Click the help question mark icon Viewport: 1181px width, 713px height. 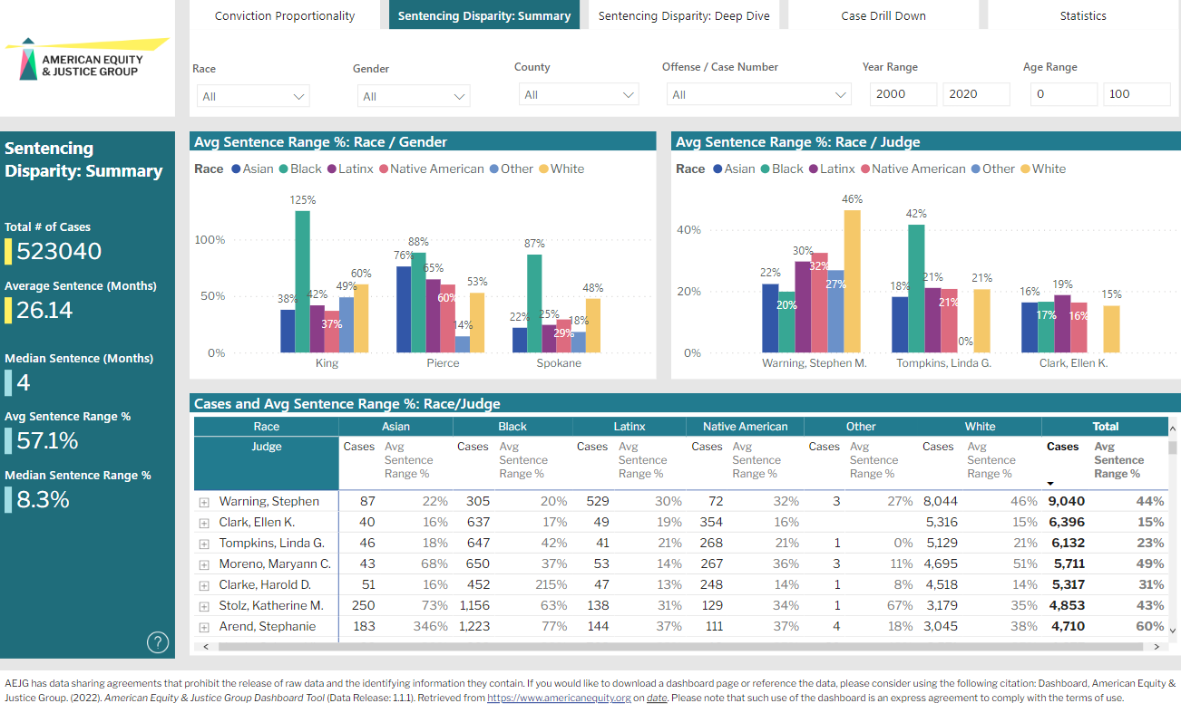157,642
